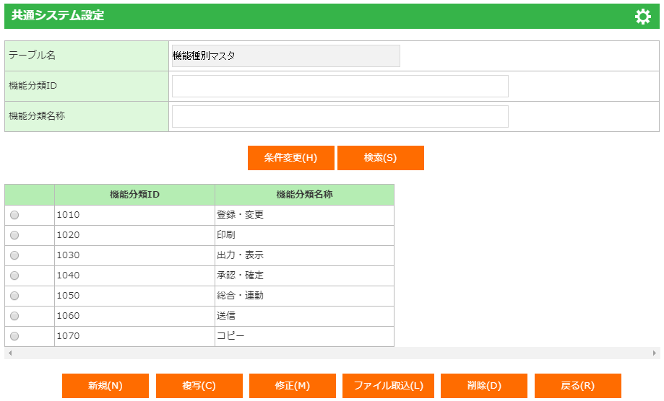Click the テーブル名 field showing 機能種別マスタ

click(x=286, y=56)
